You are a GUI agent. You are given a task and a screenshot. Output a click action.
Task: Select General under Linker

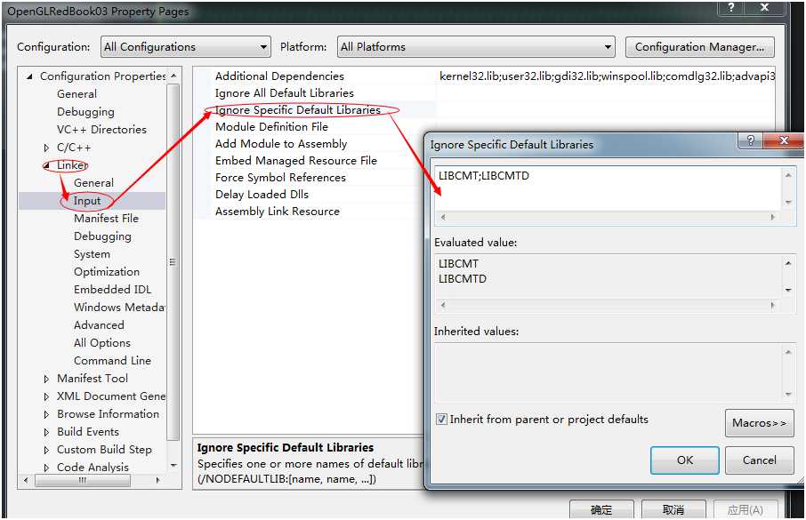(93, 183)
